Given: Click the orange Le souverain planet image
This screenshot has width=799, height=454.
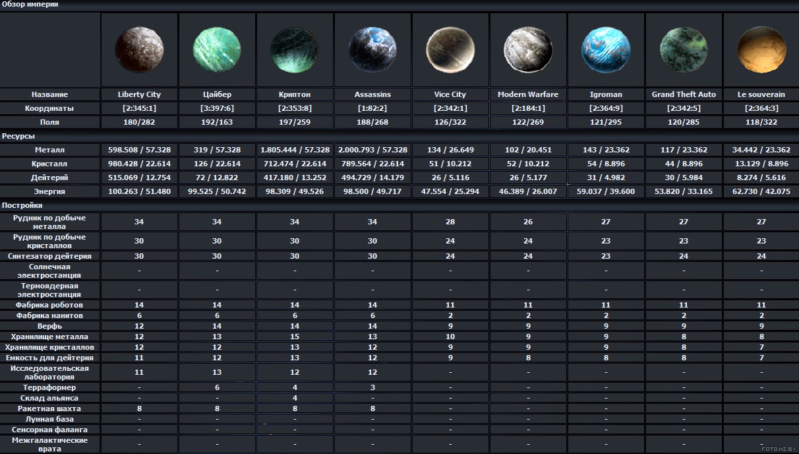Looking at the screenshot, I should click(x=761, y=49).
